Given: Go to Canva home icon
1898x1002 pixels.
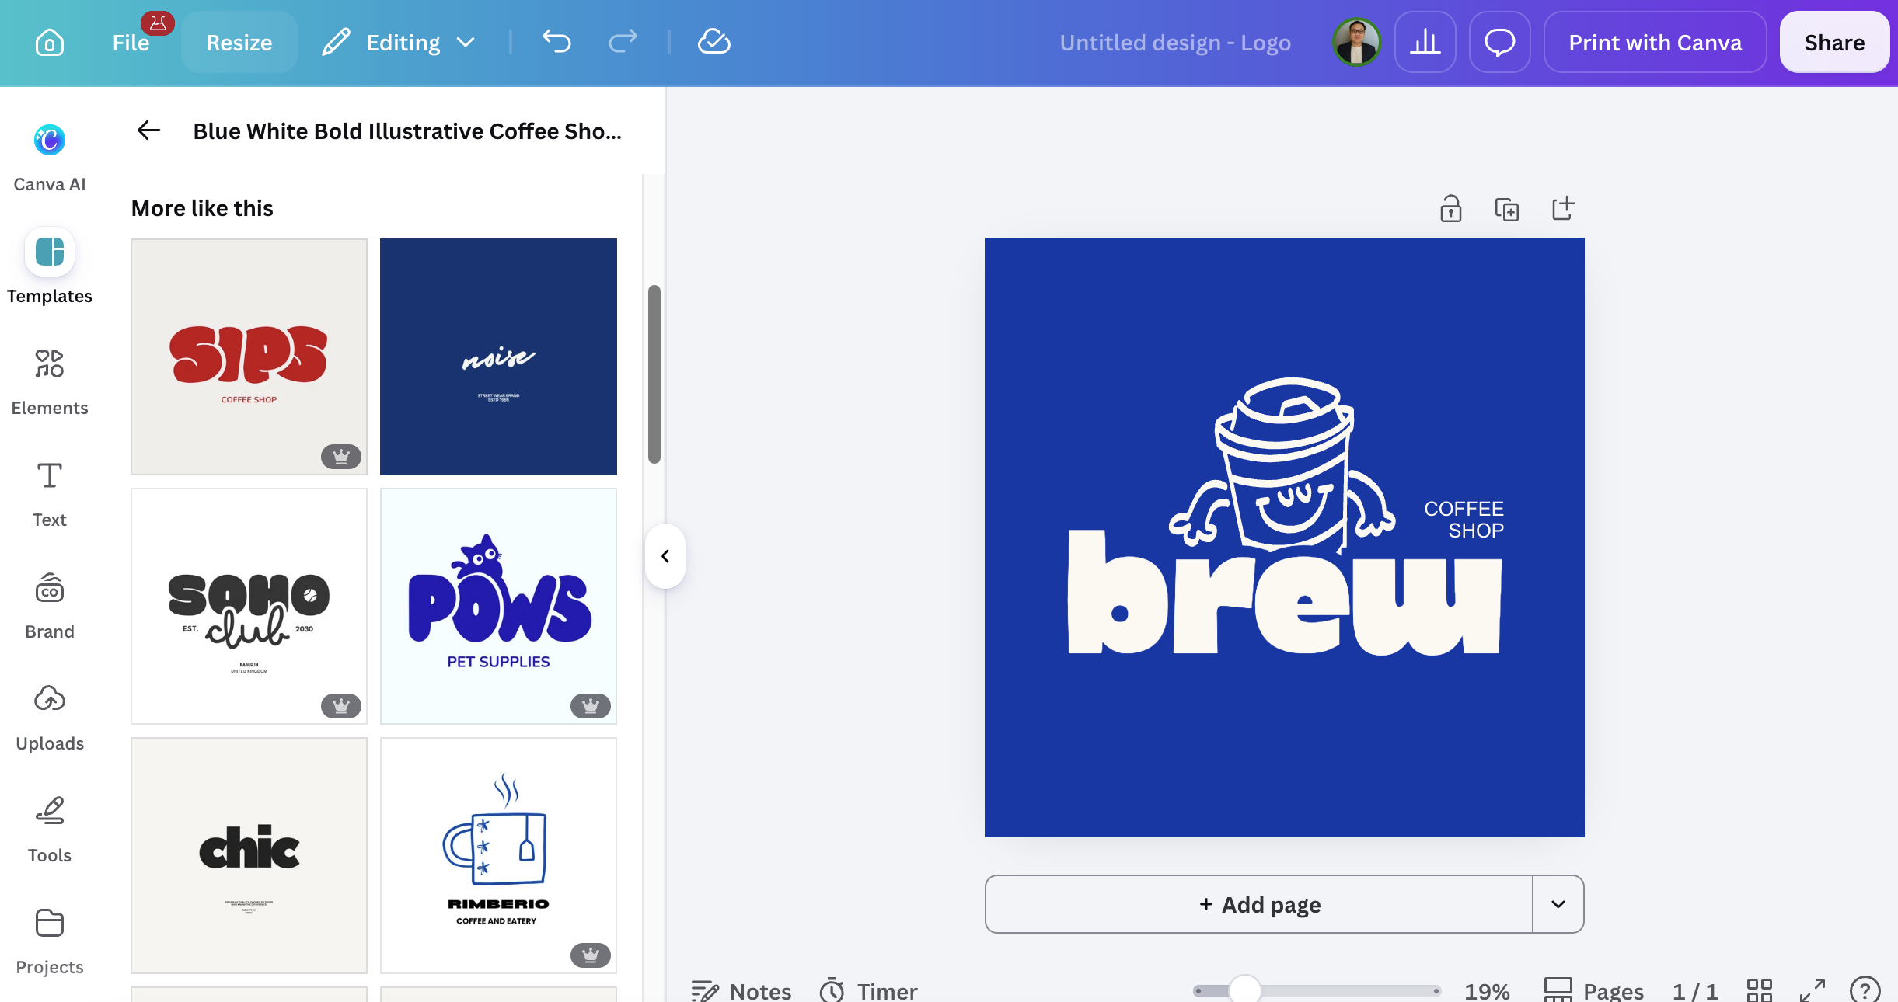Looking at the screenshot, I should coord(50,43).
